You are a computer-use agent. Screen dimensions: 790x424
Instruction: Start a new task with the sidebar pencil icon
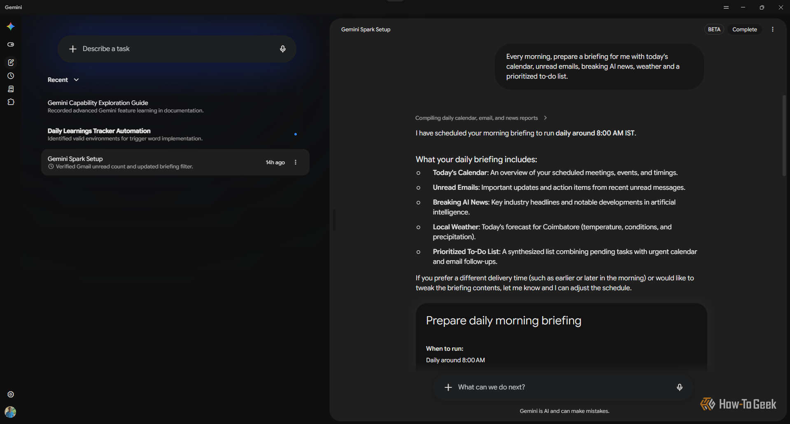11,63
